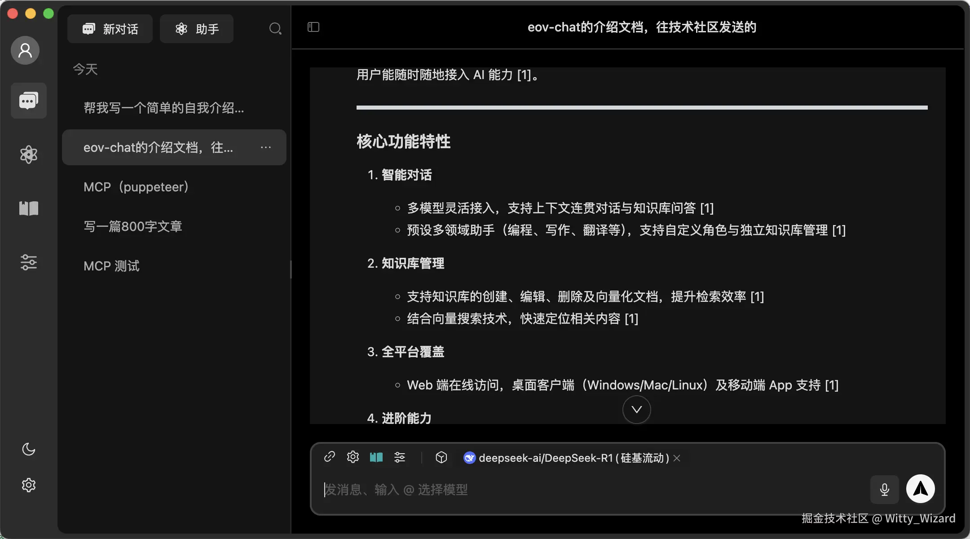
Task: Click the MCP cube icon near model selector
Action: click(x=441, y=457)
